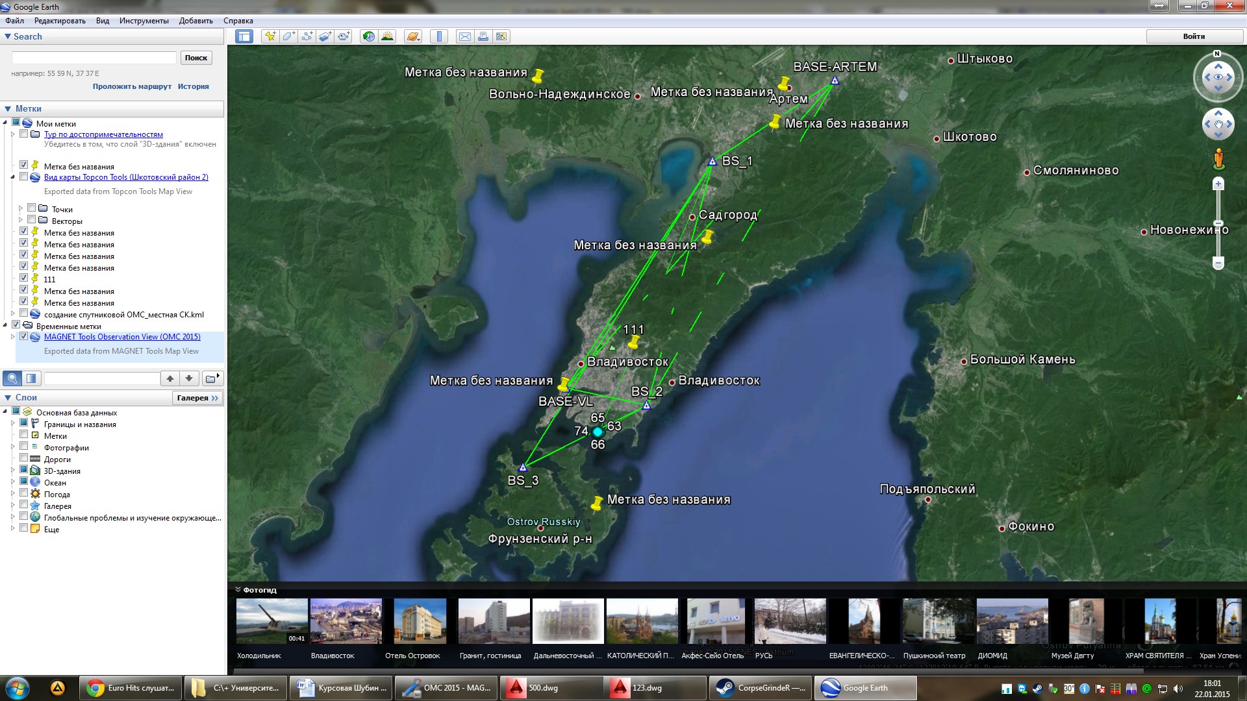This screenshot has height=701, width=1247.
Task: Open the ruler measurement tool
Action: (x=440, y=36)
